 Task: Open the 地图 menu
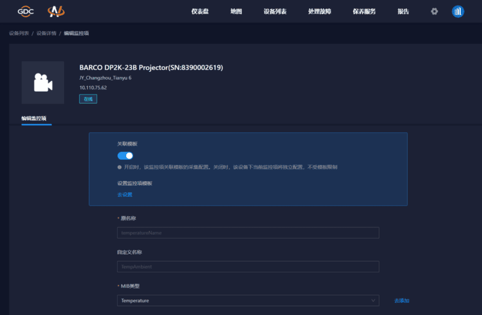pos(236,11)
